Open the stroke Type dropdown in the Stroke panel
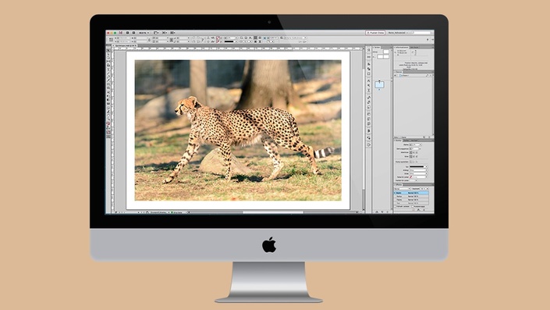The image size is (550, 310). click(418, 167)
